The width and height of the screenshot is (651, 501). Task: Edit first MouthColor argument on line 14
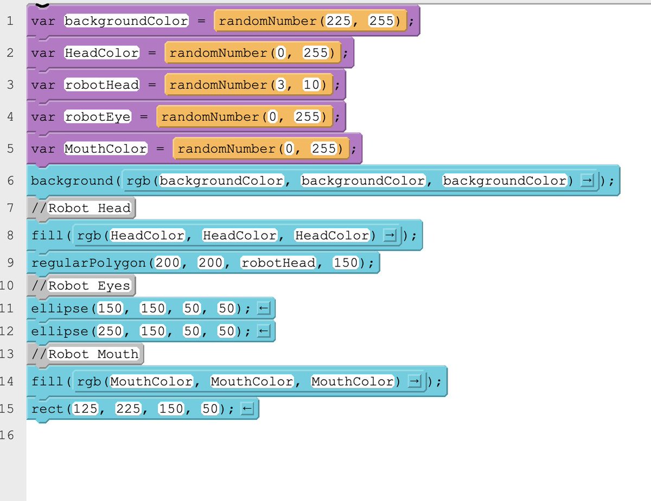151,382
